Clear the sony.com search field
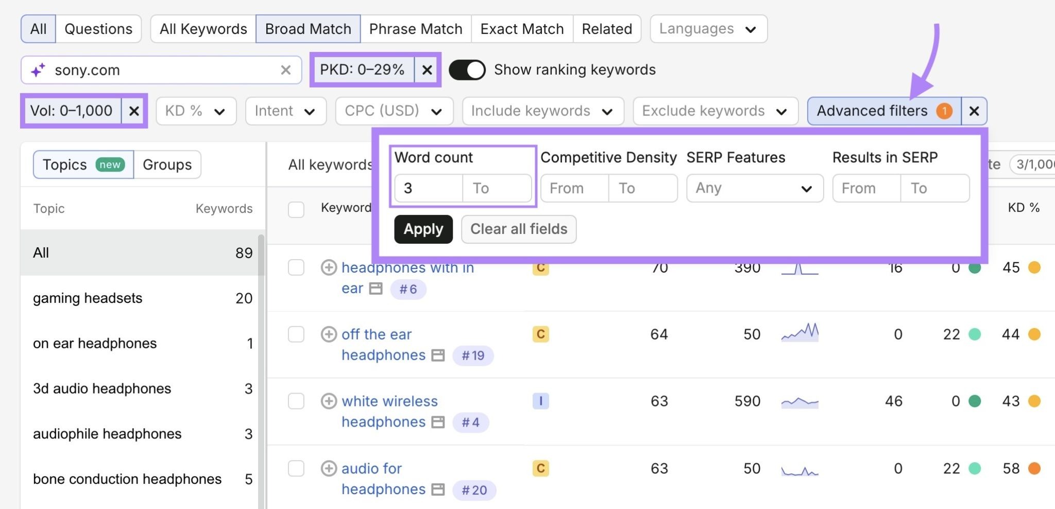 pos(285,70)
